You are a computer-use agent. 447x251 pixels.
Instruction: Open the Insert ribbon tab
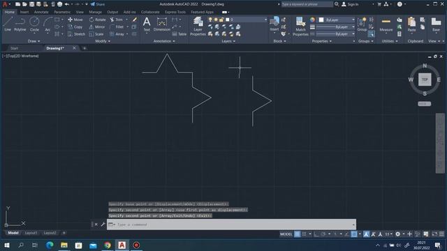pos(24,12)
